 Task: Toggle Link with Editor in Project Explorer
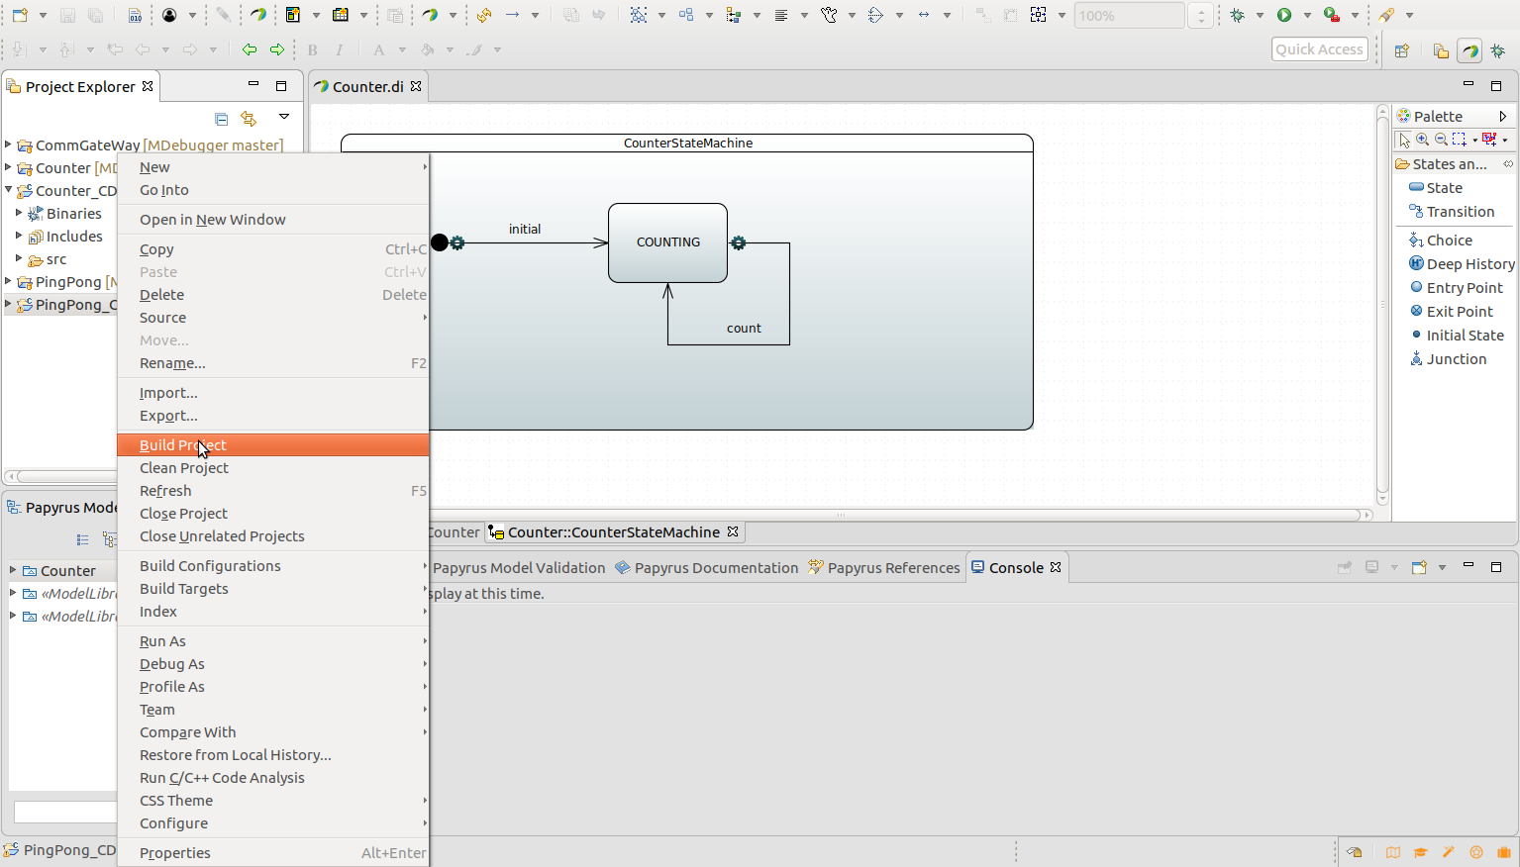(249, 119)
